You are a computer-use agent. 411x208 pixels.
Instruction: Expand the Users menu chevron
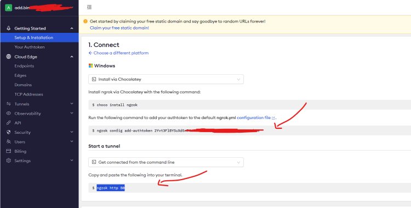72,141
